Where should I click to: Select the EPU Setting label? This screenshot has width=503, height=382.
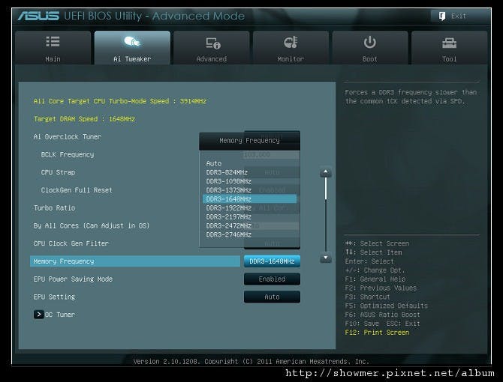[54, 297]
